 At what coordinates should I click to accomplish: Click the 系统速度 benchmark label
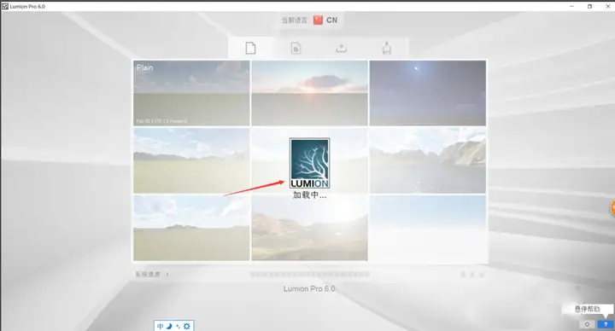148,274
